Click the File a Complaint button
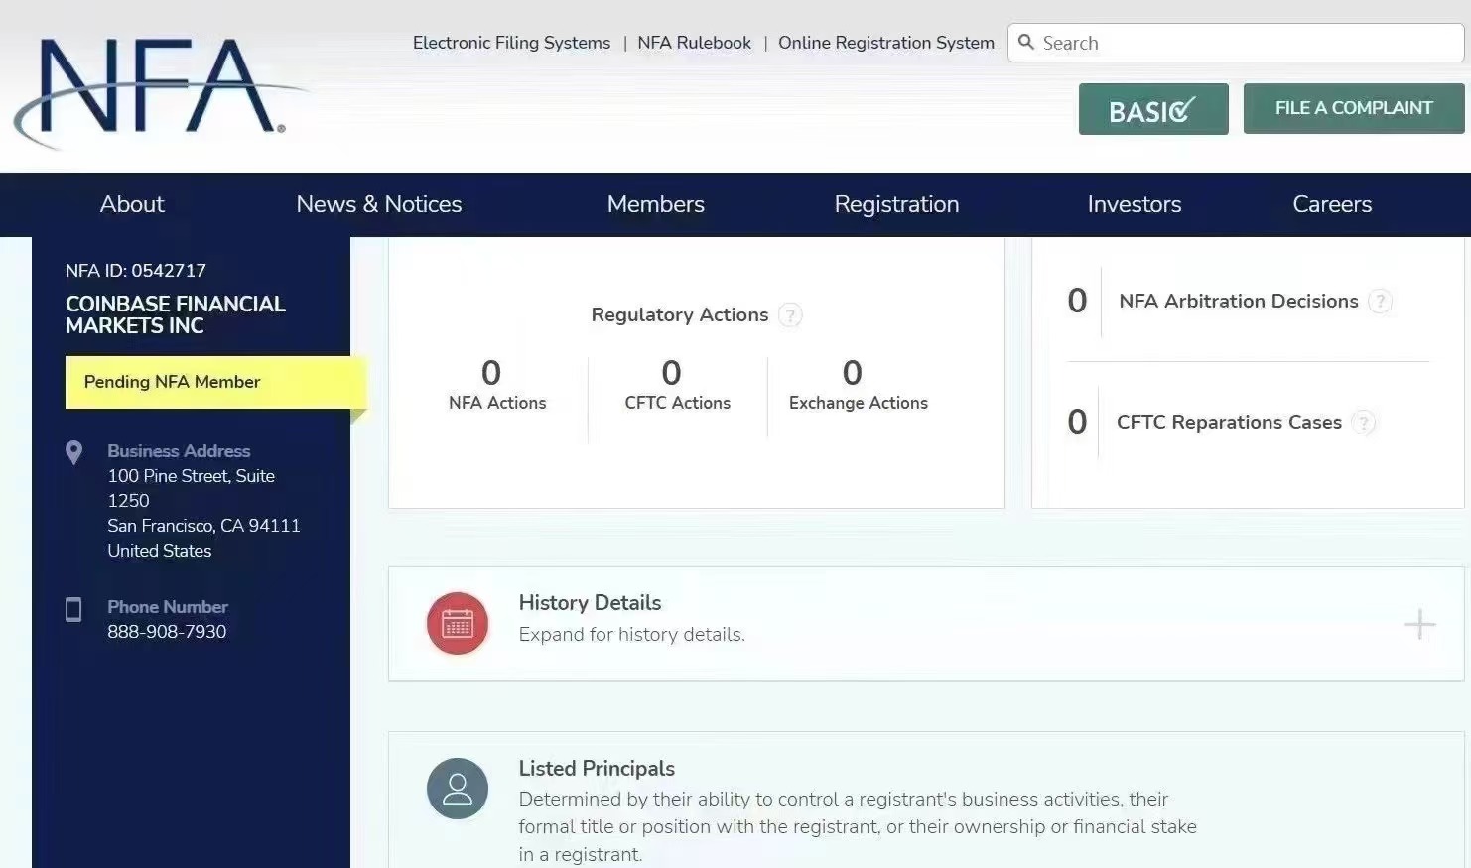1471x868 pixels. [x=1353, y=108]
